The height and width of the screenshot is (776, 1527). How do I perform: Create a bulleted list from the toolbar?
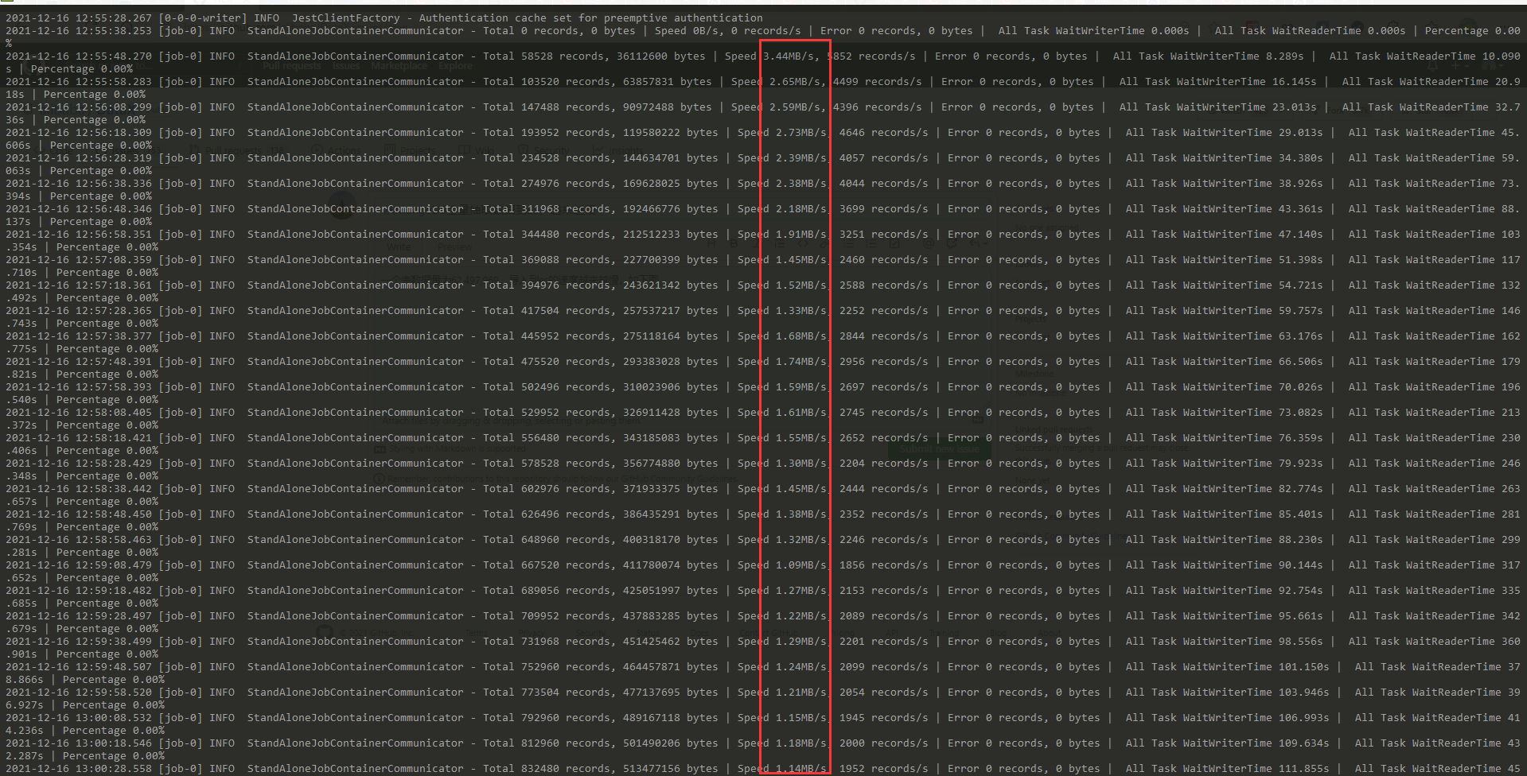849,245
